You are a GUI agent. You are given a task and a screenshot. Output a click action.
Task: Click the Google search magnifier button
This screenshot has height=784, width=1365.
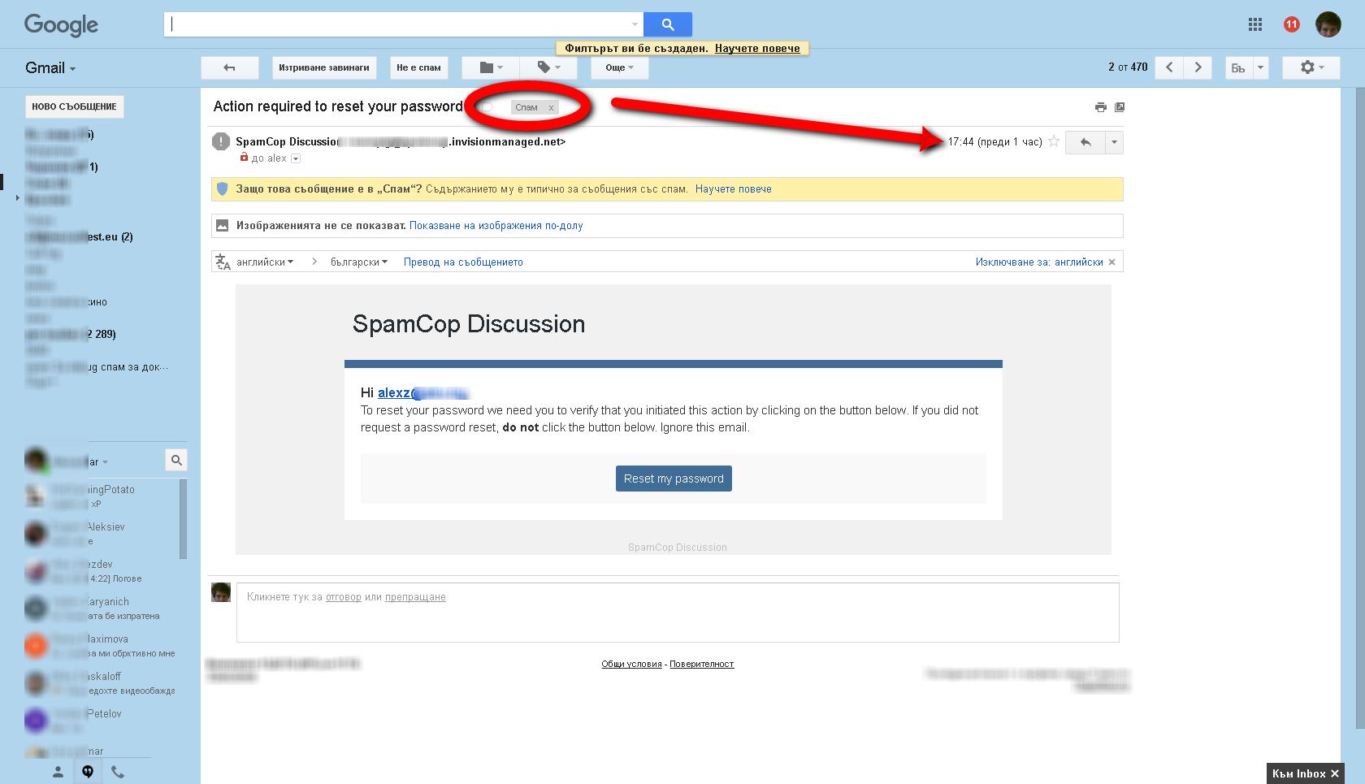point(667,24)
